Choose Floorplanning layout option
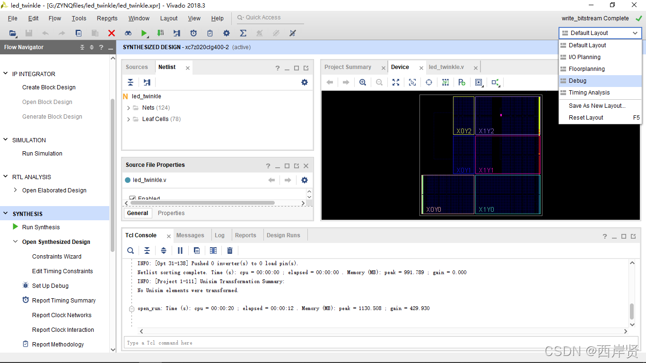The height and width of the screenshot is (363, 646). point(600,69)
